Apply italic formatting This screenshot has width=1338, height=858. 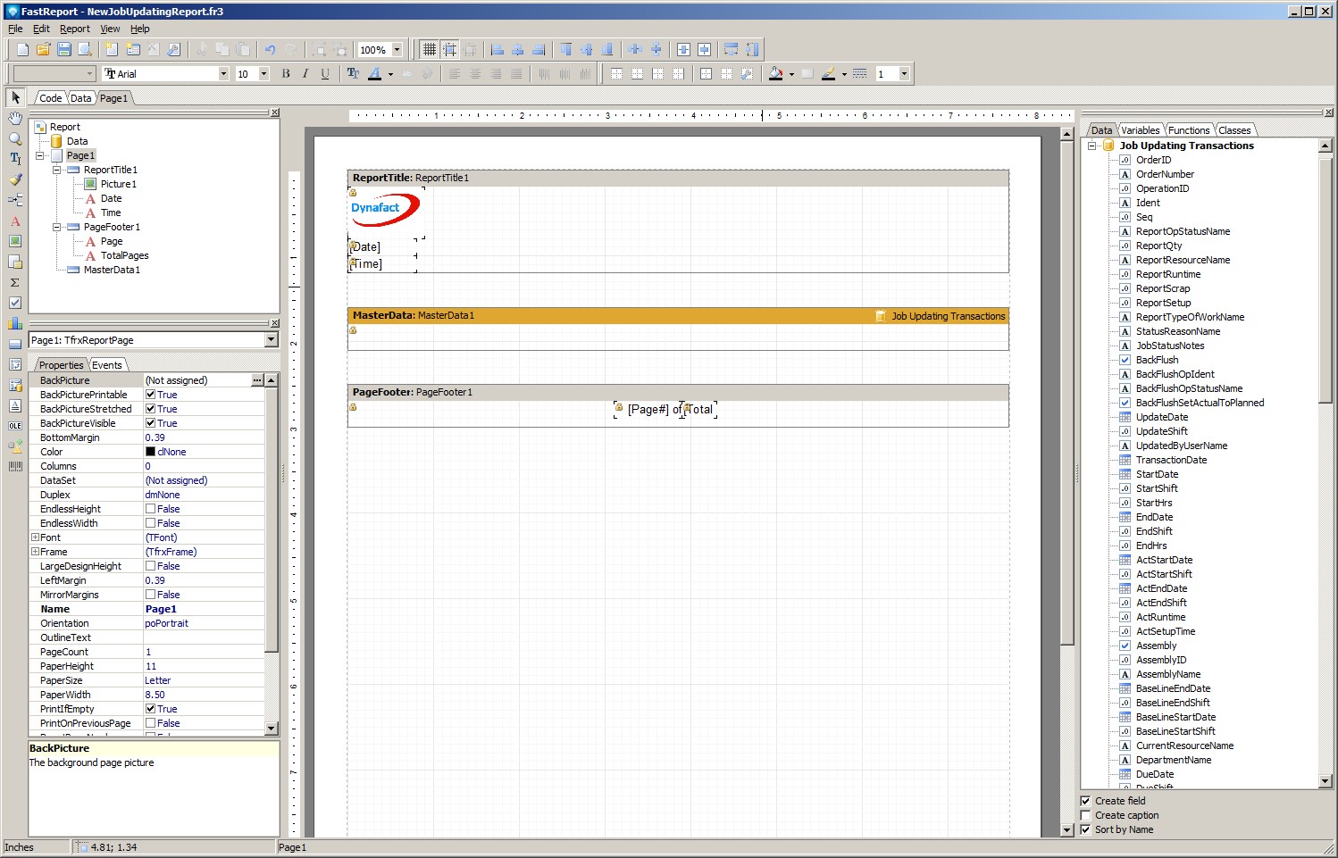305,74
